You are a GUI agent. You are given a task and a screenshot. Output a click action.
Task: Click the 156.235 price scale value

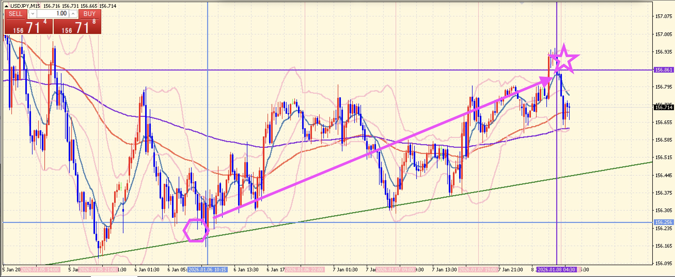(663, 228)
